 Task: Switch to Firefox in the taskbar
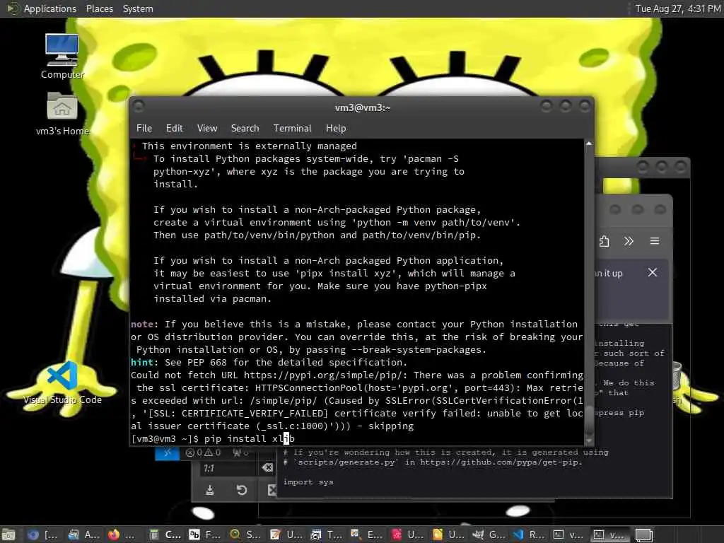[122, 535]
